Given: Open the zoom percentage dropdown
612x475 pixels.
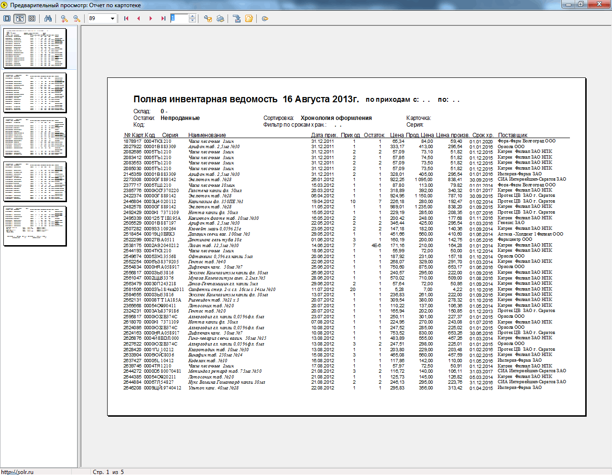Looking at the screenshot, I should tap(112, 19).
